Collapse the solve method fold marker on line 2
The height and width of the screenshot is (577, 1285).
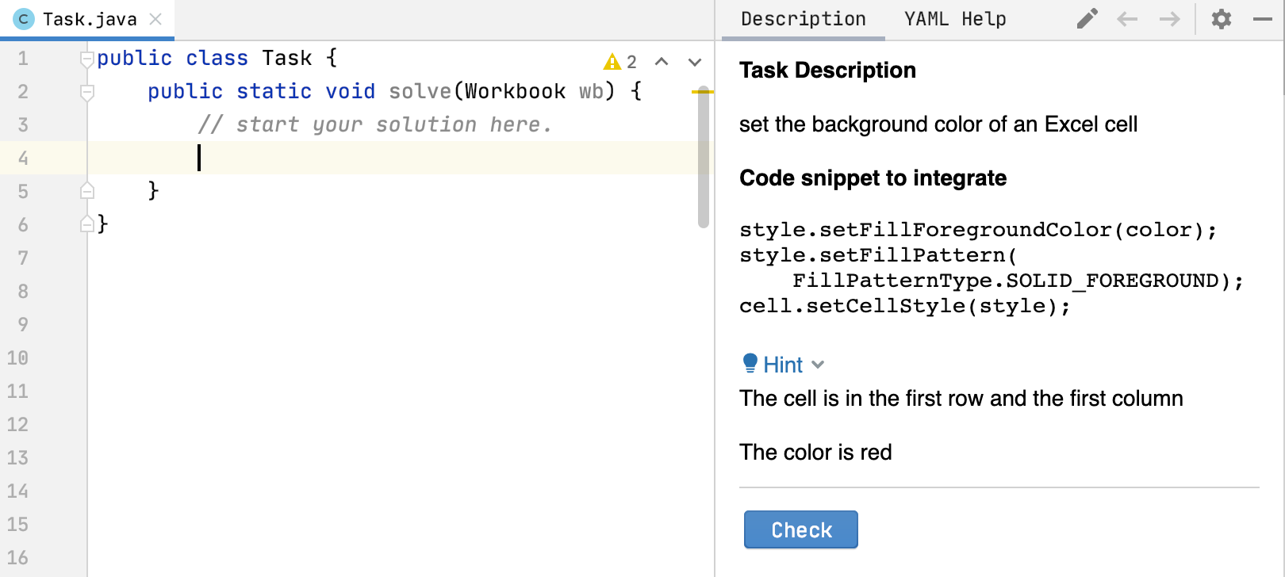(87, 92)
